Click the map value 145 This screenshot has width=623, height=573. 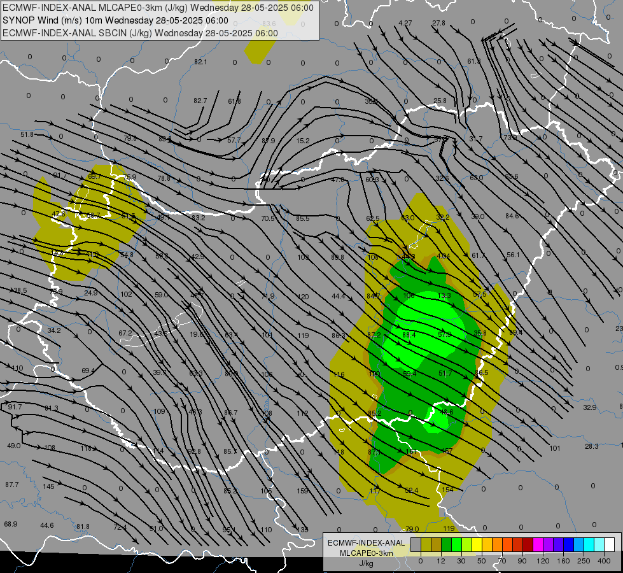pos(48,486)
